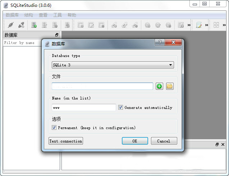Click the Delete table toolbar icon
Screen dimensions: 229x176
(101, 25)
